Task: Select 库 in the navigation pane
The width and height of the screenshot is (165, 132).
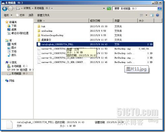Action: [9, 40]
